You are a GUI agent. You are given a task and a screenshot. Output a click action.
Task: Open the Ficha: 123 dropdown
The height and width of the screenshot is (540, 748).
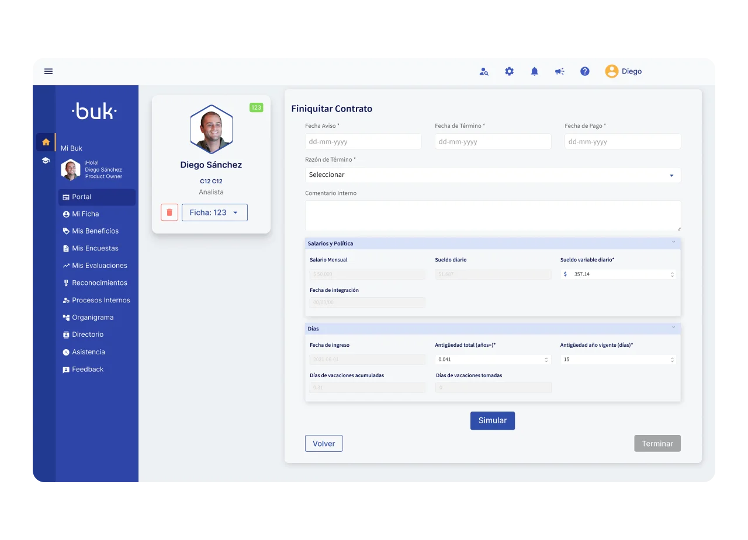[214, 212]
